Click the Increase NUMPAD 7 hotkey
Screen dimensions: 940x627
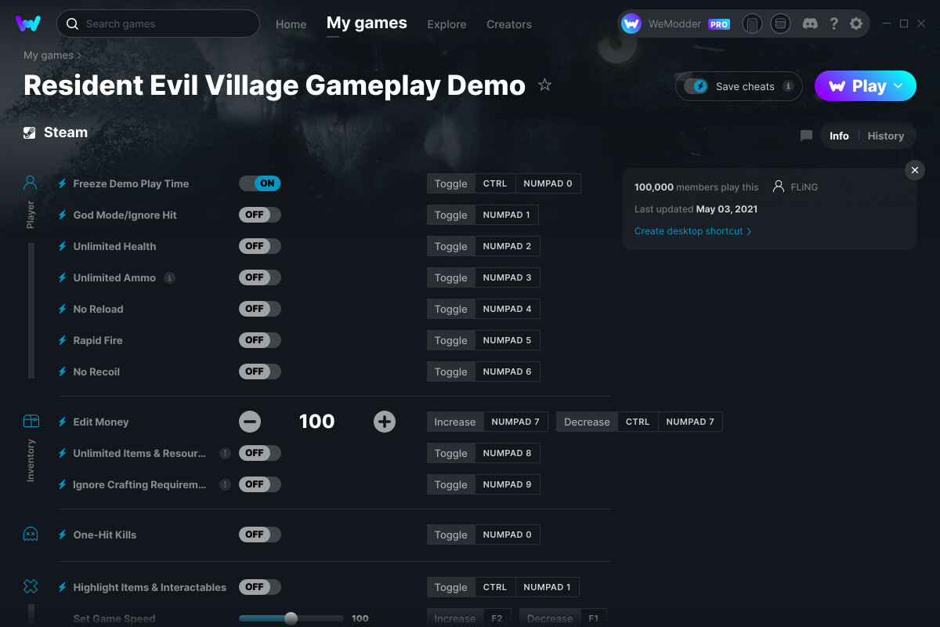coord(489,422)
